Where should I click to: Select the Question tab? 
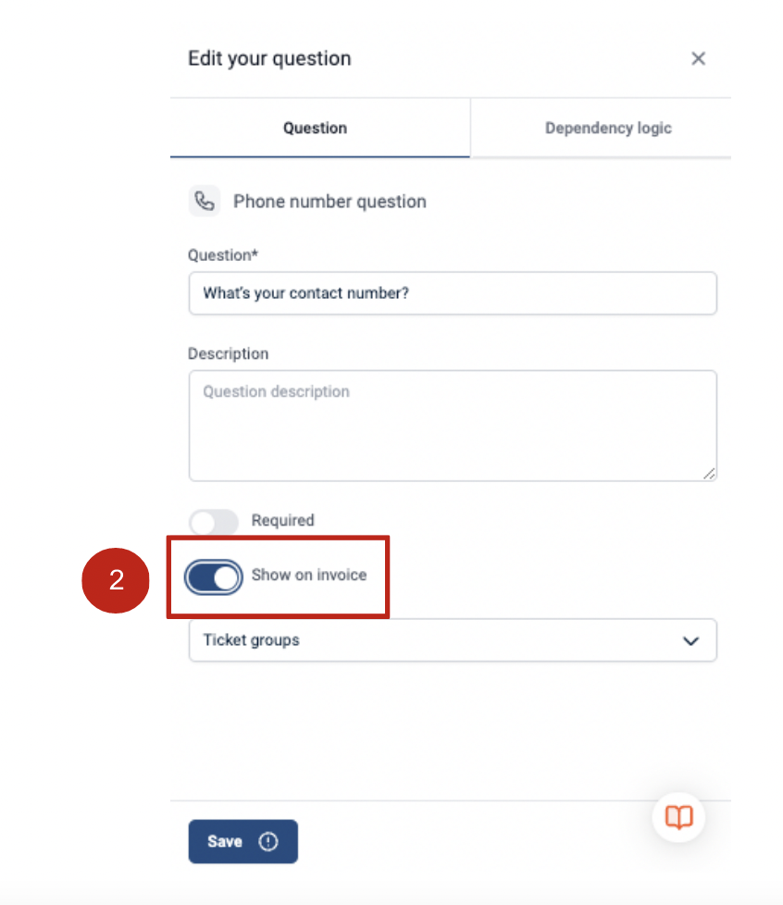(x=316, y=128)
